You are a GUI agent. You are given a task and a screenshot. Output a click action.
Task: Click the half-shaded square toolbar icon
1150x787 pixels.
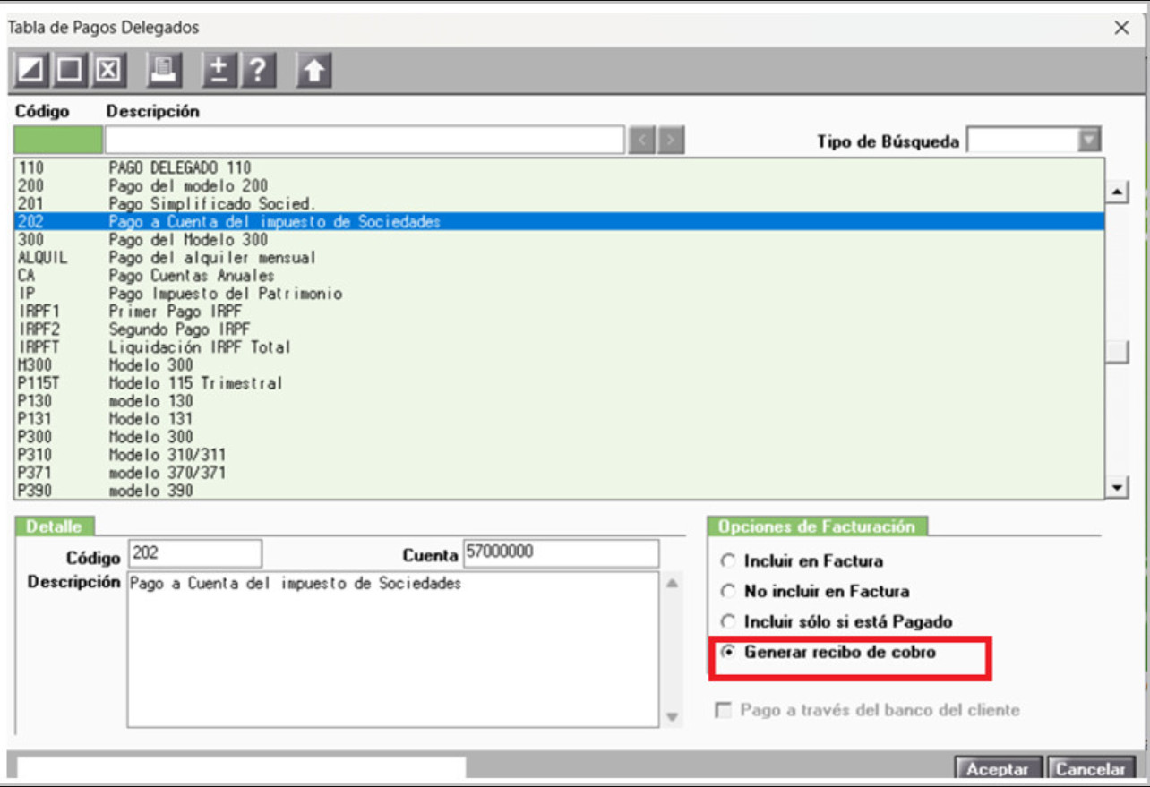(30, 69)
